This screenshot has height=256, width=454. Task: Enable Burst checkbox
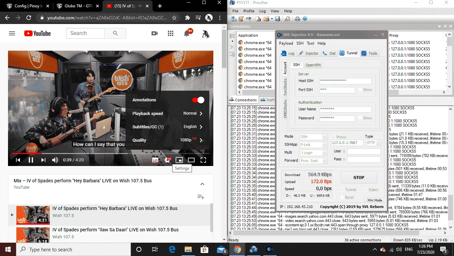[x=342, y=197]
